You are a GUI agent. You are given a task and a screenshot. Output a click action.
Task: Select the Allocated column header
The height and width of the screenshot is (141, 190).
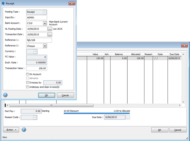coord(136,54)
